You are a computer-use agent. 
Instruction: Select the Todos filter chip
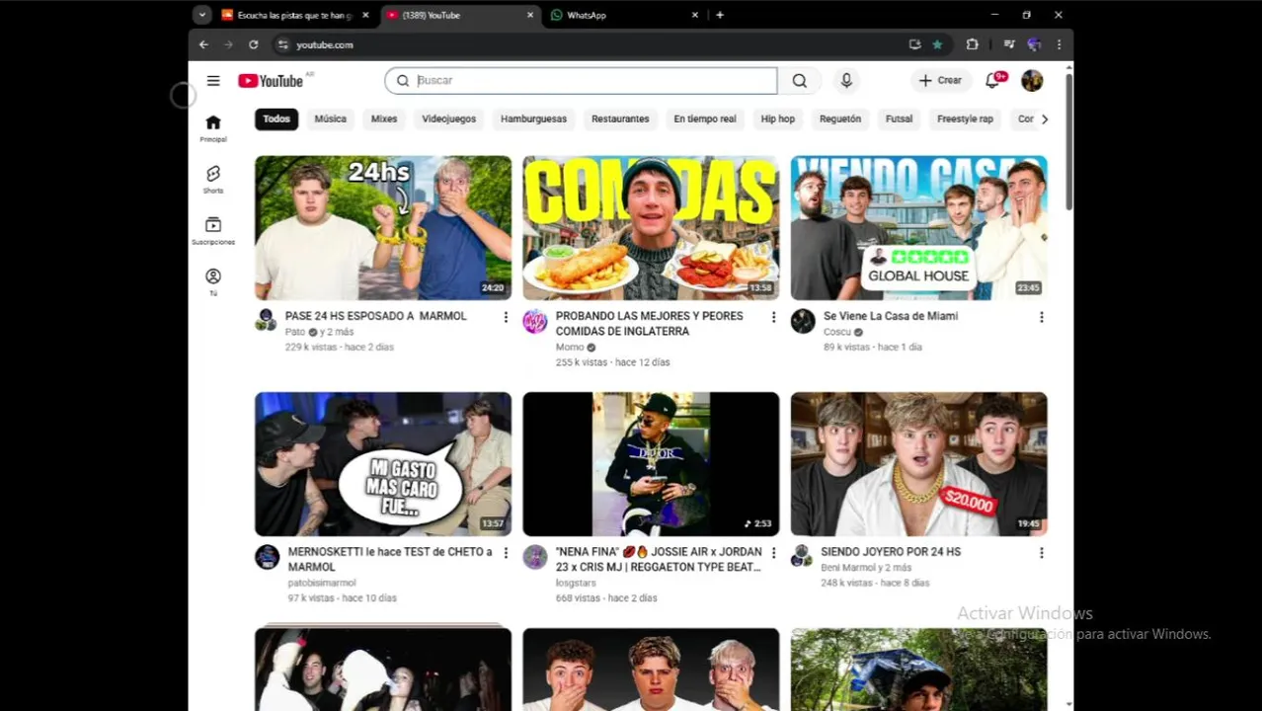pos(276,118)
